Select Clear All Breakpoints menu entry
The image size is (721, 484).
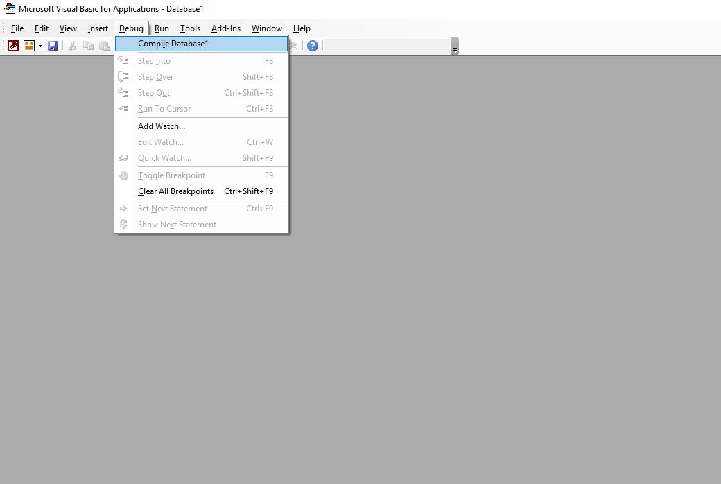202,191
